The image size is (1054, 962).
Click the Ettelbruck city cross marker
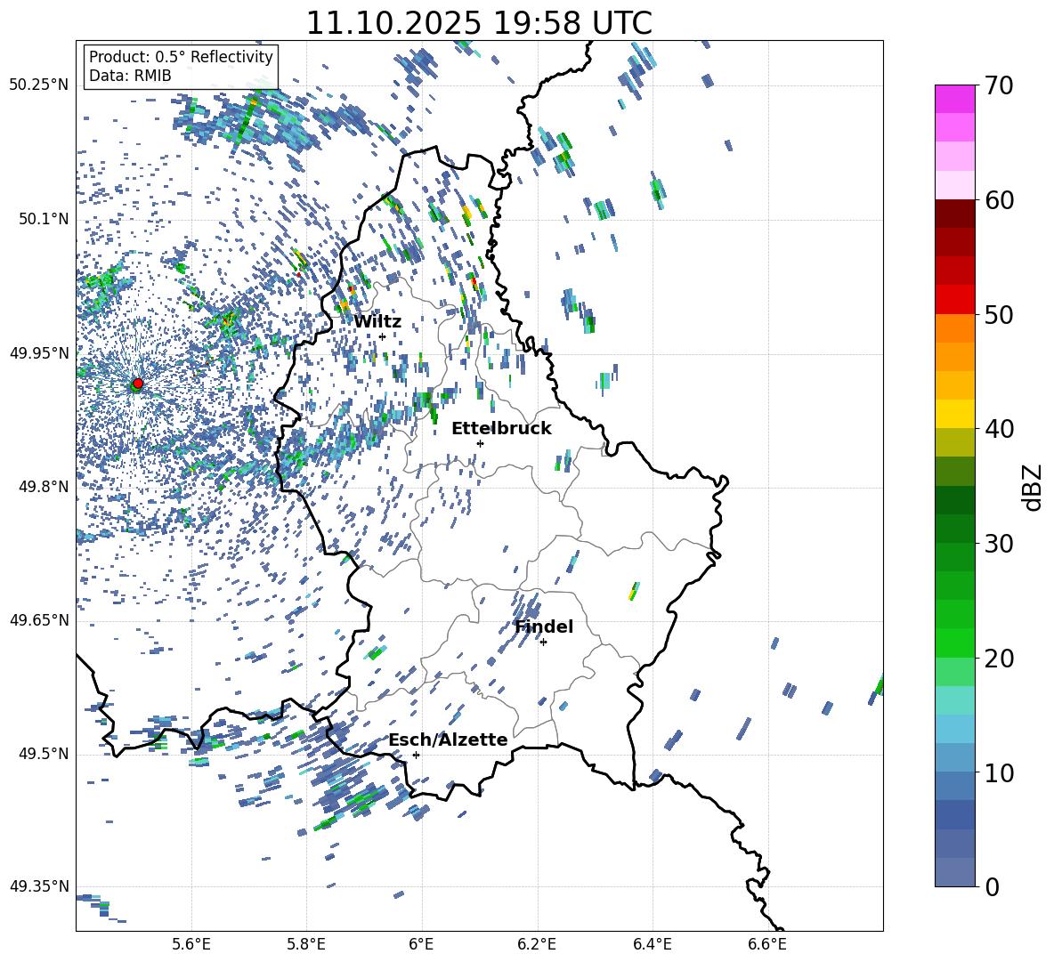[480, 443]
